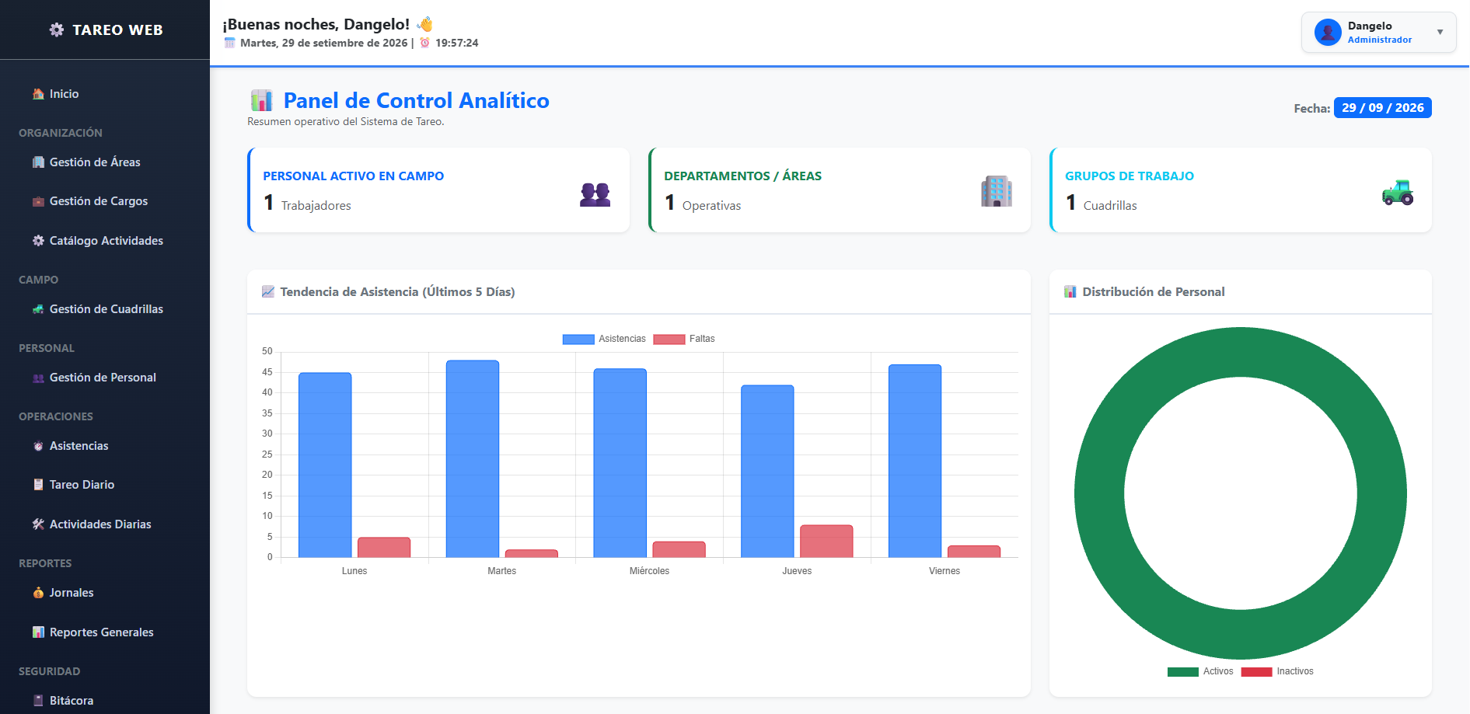Click the 29 / 09 / 2026 date badge

(1382, 108)
